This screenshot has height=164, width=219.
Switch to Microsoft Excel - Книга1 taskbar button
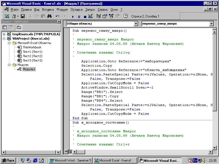[115, 160]
